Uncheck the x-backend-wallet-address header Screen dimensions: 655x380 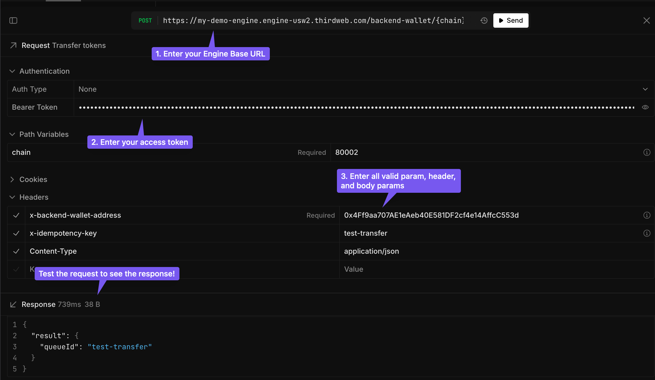(16, 215)
